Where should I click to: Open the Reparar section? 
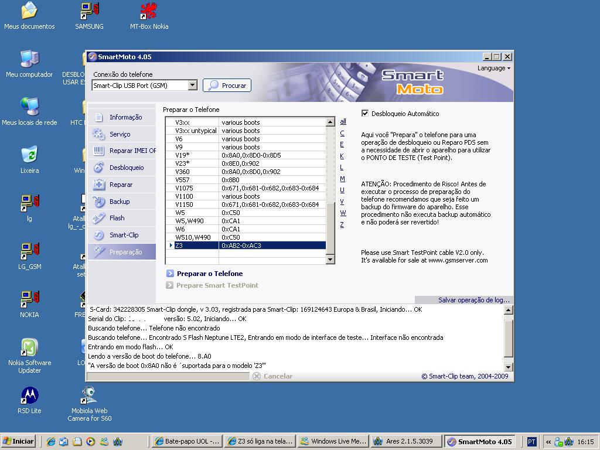coord(122,185)
